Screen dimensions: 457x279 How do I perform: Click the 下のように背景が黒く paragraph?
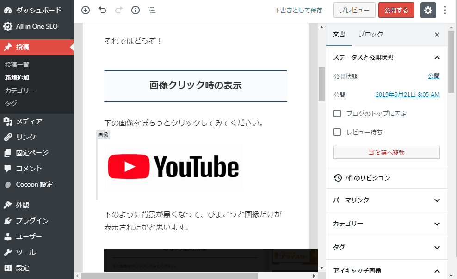[x=192, y=220]
